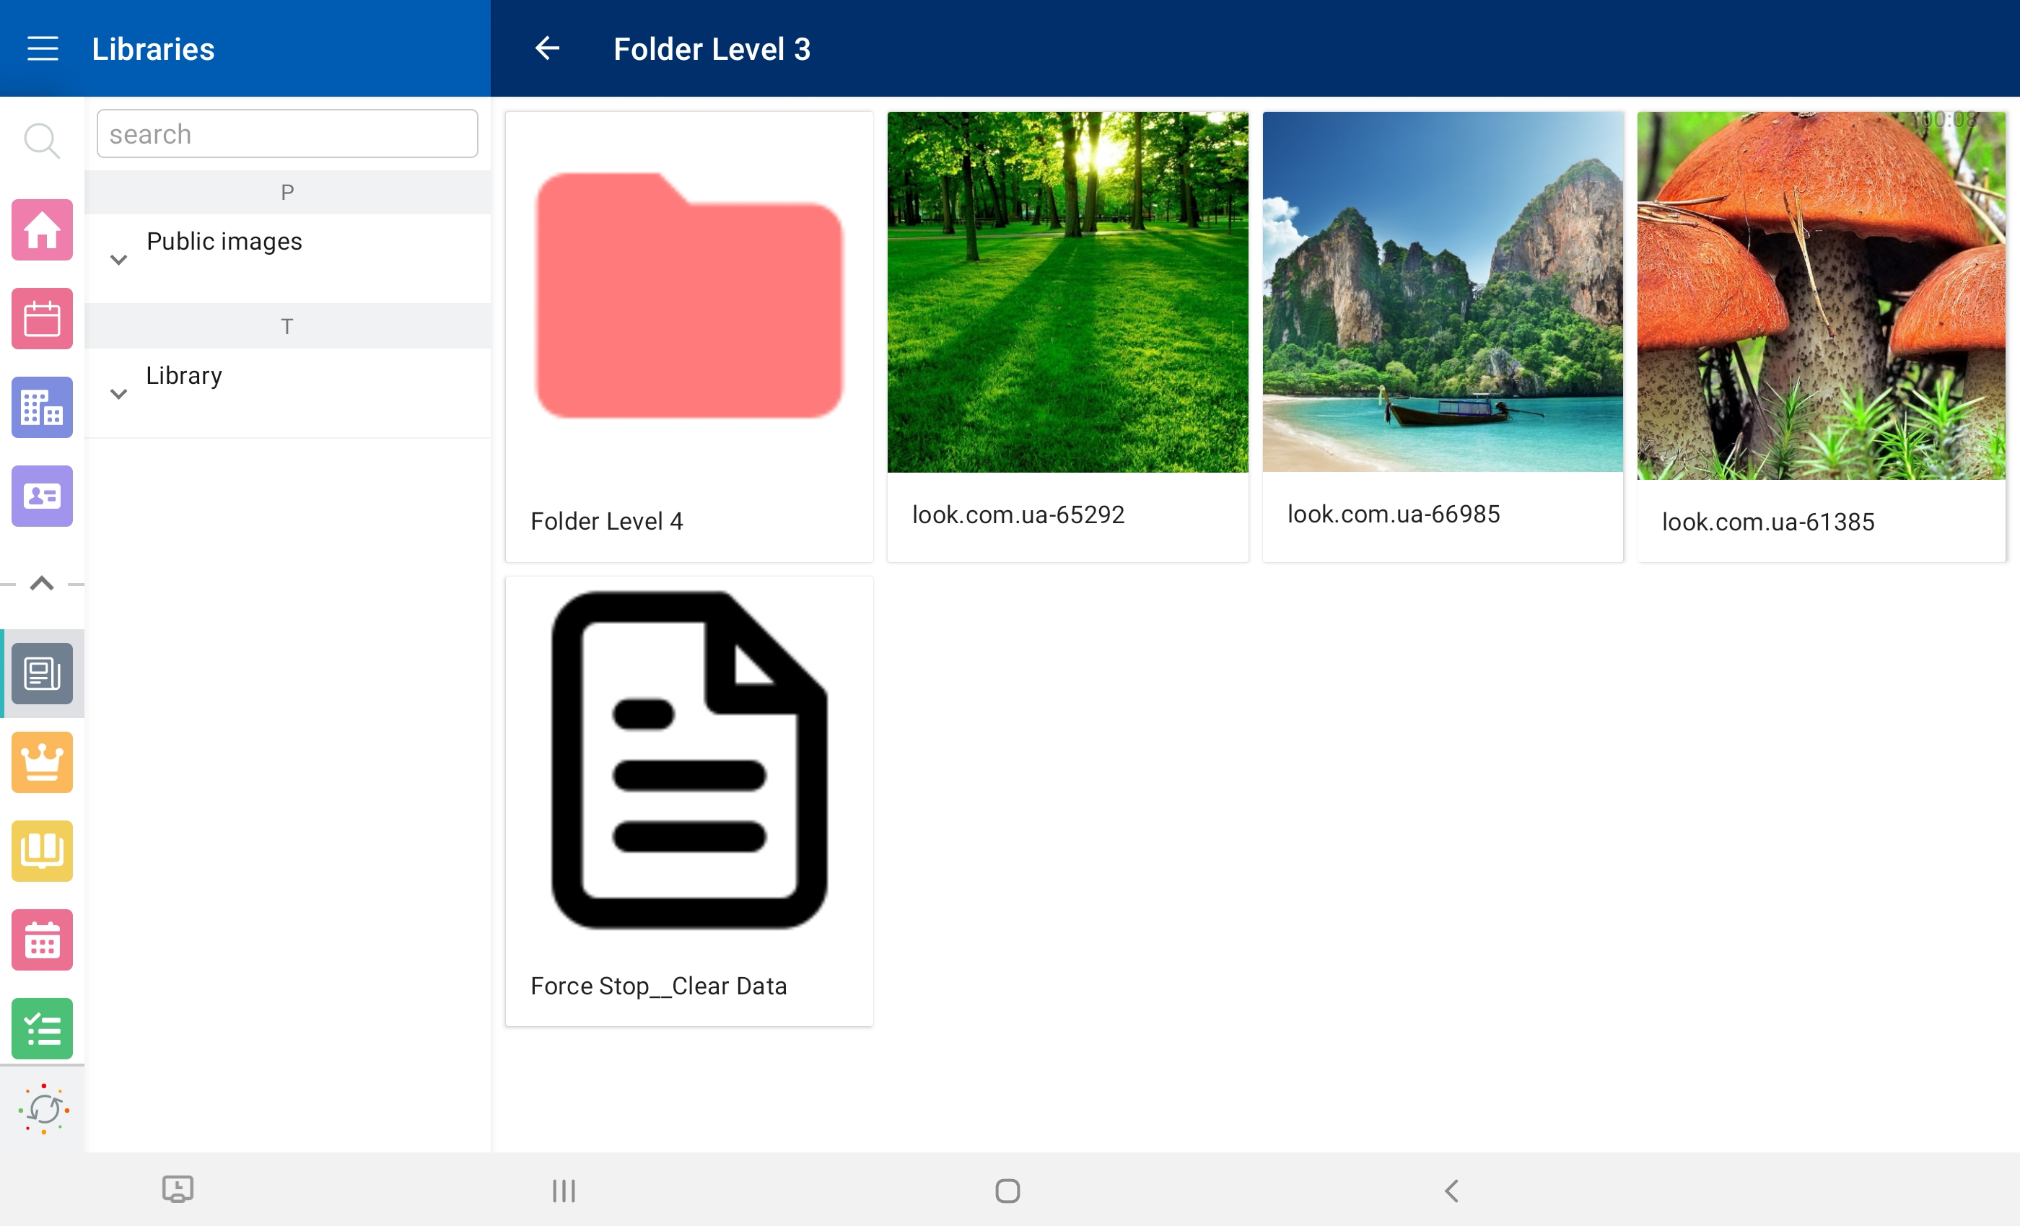Image resolution: width=2020 pixels, height=1226 pixels.
Task: Tap the colorful sync icon
Action: [x=43, y=1109]
